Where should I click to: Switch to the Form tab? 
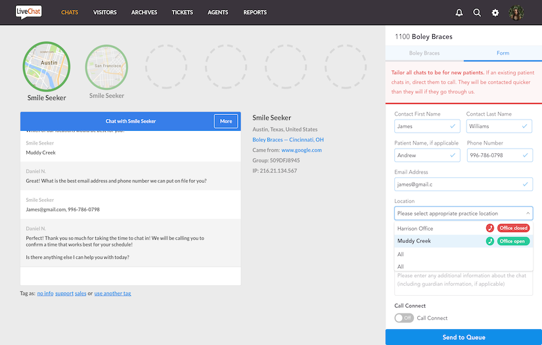(503, 53)
